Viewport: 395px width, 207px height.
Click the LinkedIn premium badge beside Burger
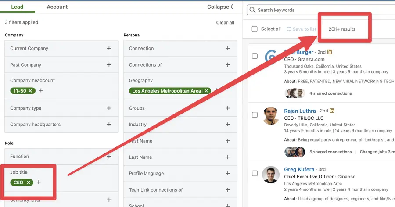pyautogui.click(x=330, y=52)
